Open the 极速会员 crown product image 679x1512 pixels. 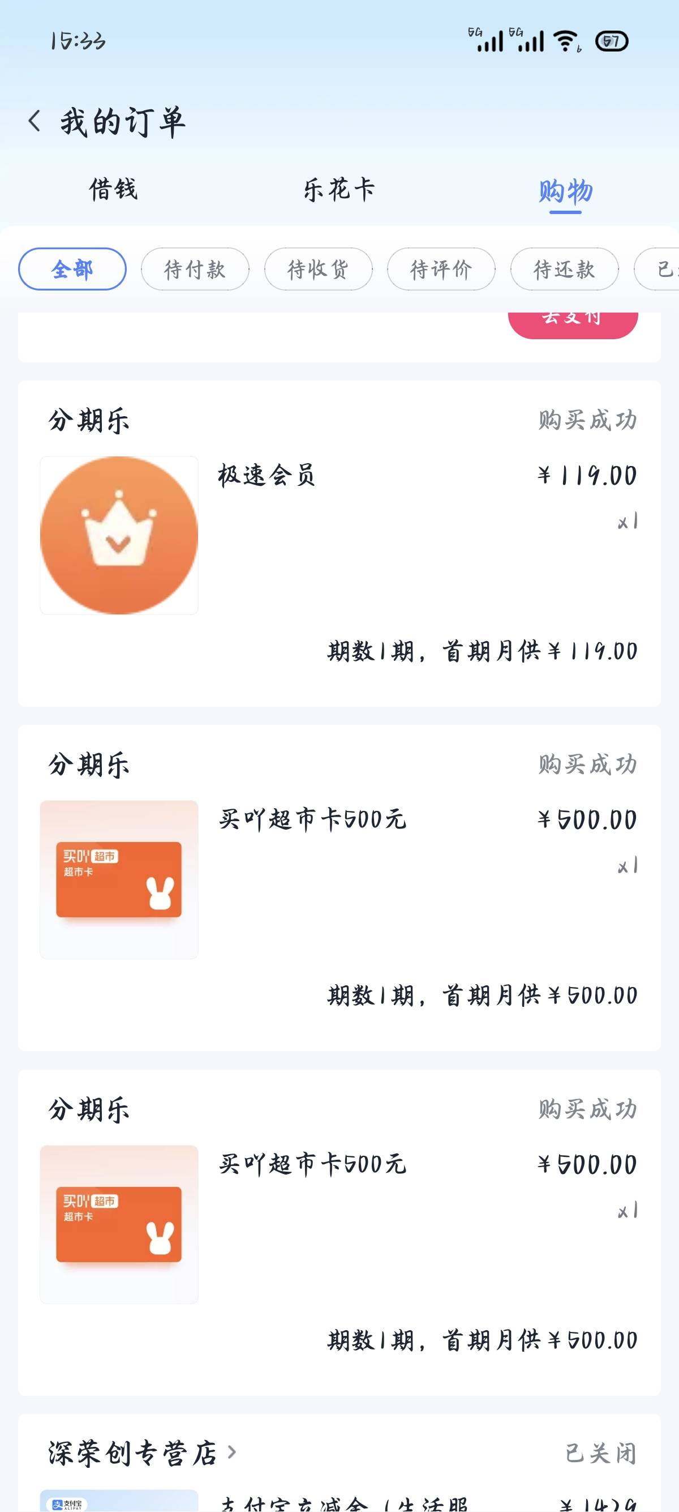(x=119, y=535)
